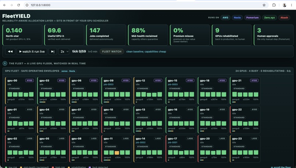Click the H100 tag on gpu-18

(222, 81)
